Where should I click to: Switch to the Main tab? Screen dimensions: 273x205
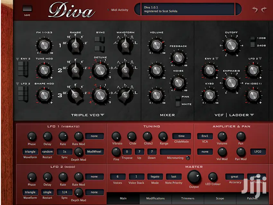click(123, 198)
